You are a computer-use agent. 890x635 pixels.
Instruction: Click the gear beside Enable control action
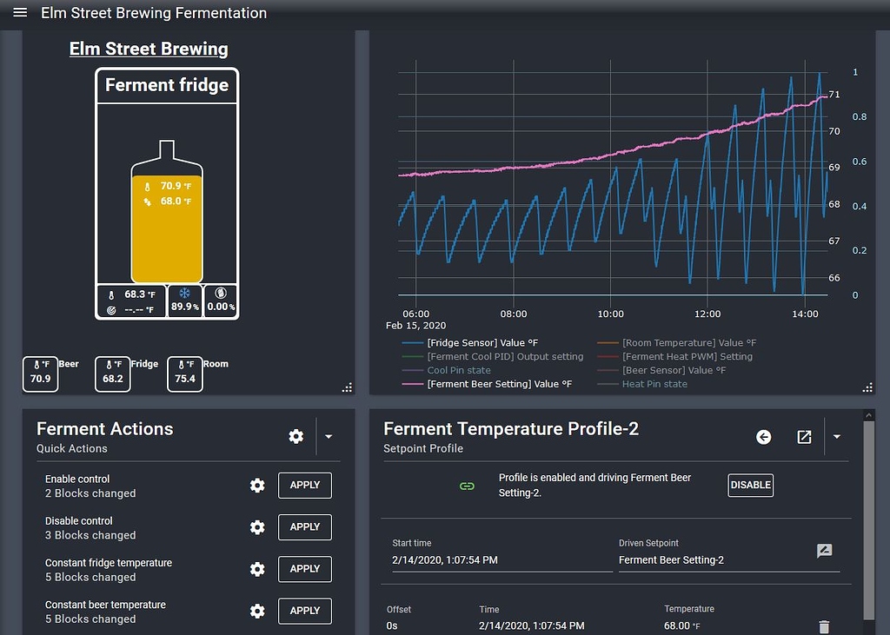point(257,485)
